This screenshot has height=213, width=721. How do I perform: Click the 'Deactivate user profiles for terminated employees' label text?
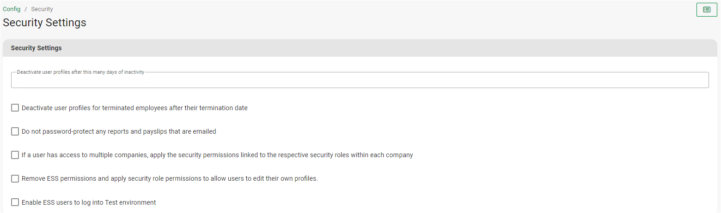[x=134, y=108]
